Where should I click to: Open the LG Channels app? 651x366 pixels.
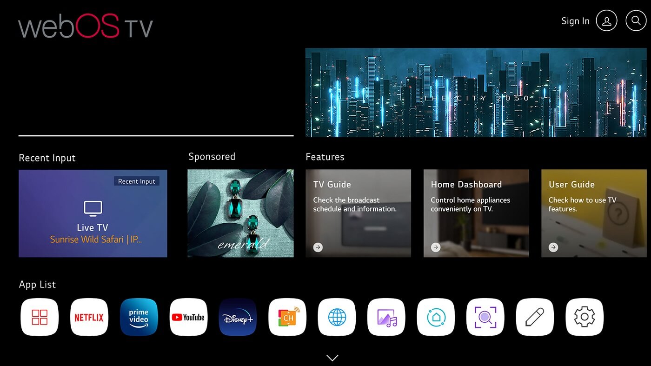point(287,317)
